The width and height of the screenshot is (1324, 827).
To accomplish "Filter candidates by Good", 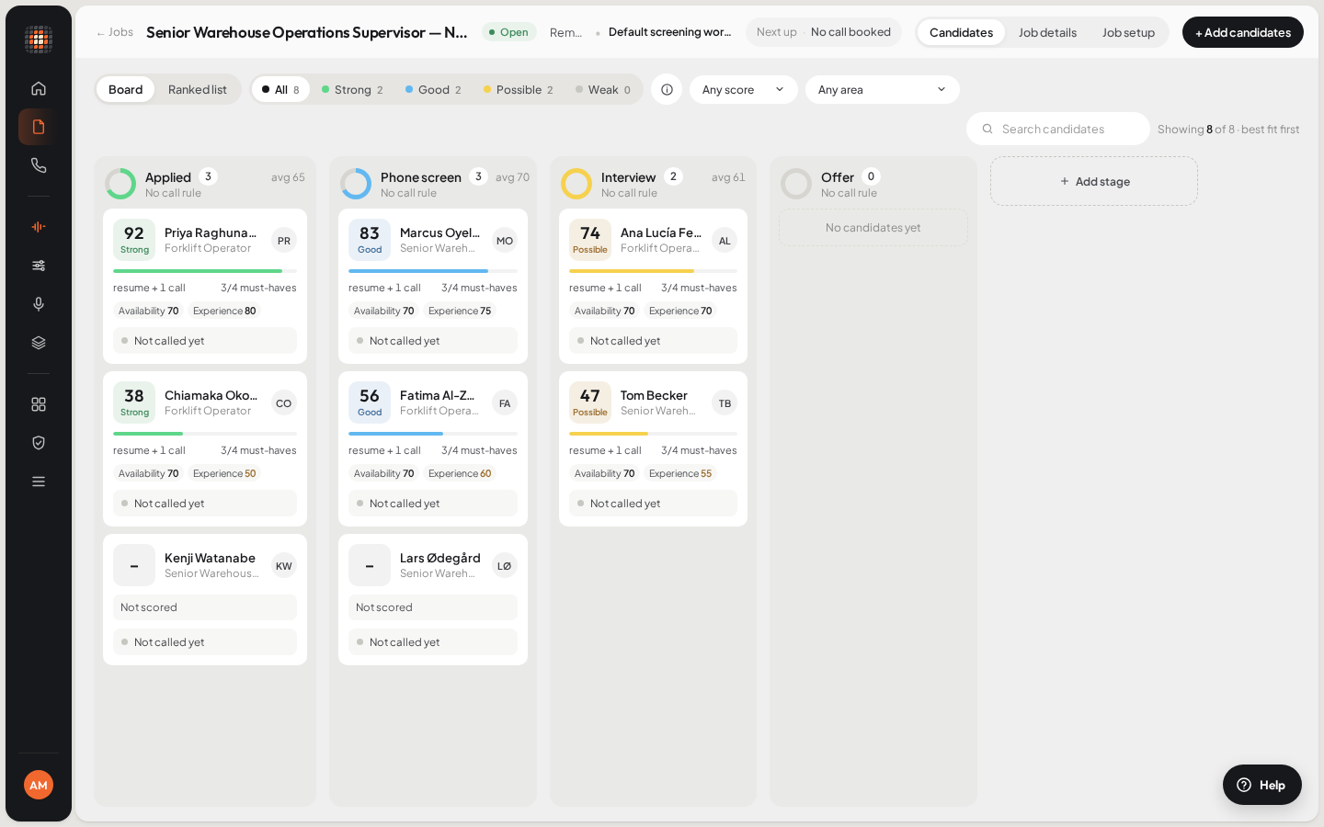I will (433, 89).
